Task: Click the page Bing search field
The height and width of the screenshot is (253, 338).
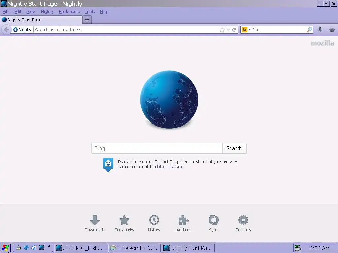Action: pos(157,148)
